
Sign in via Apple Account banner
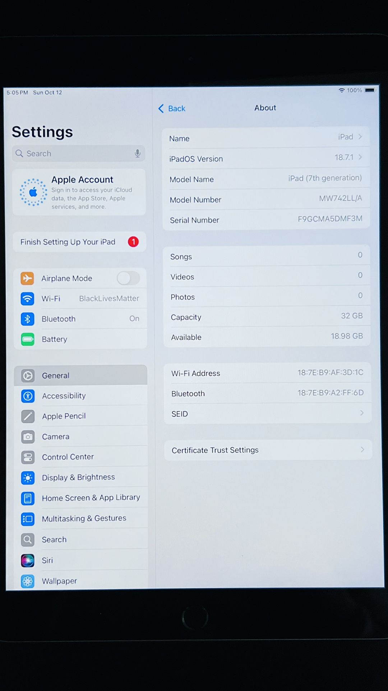click(79, 193)
